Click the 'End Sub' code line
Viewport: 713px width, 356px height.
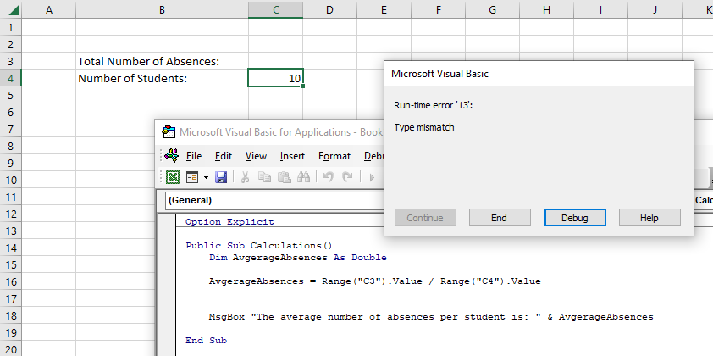206,340
